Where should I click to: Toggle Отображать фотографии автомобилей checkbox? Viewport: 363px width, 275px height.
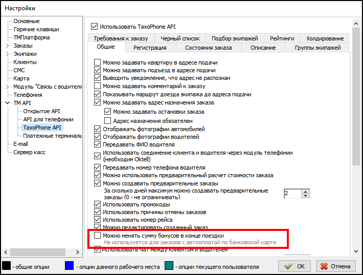pyautogui.click(x=97, y=129)
